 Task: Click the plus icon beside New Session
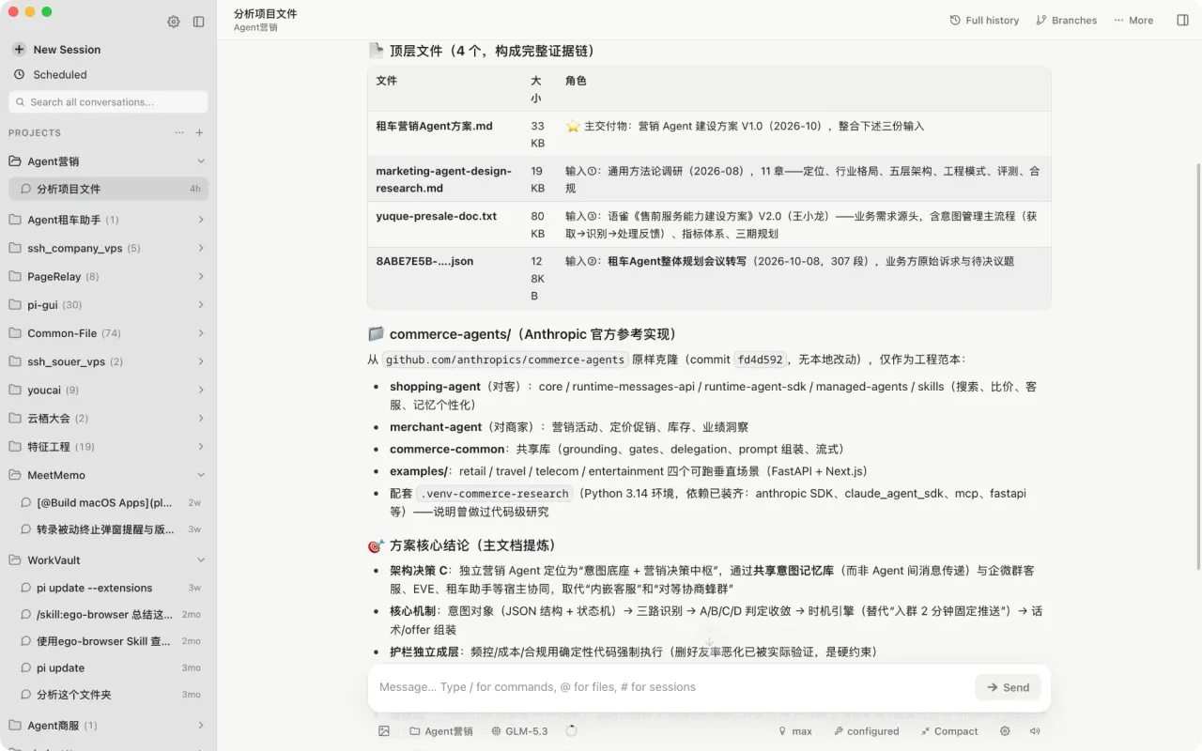point(19,49)
